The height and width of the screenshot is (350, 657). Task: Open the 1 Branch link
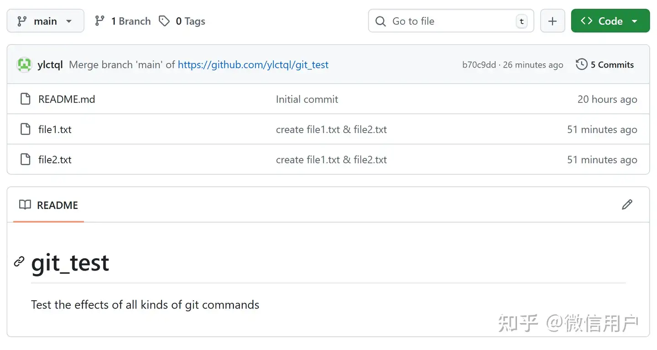pyautogui.click(x=123, y=21)
